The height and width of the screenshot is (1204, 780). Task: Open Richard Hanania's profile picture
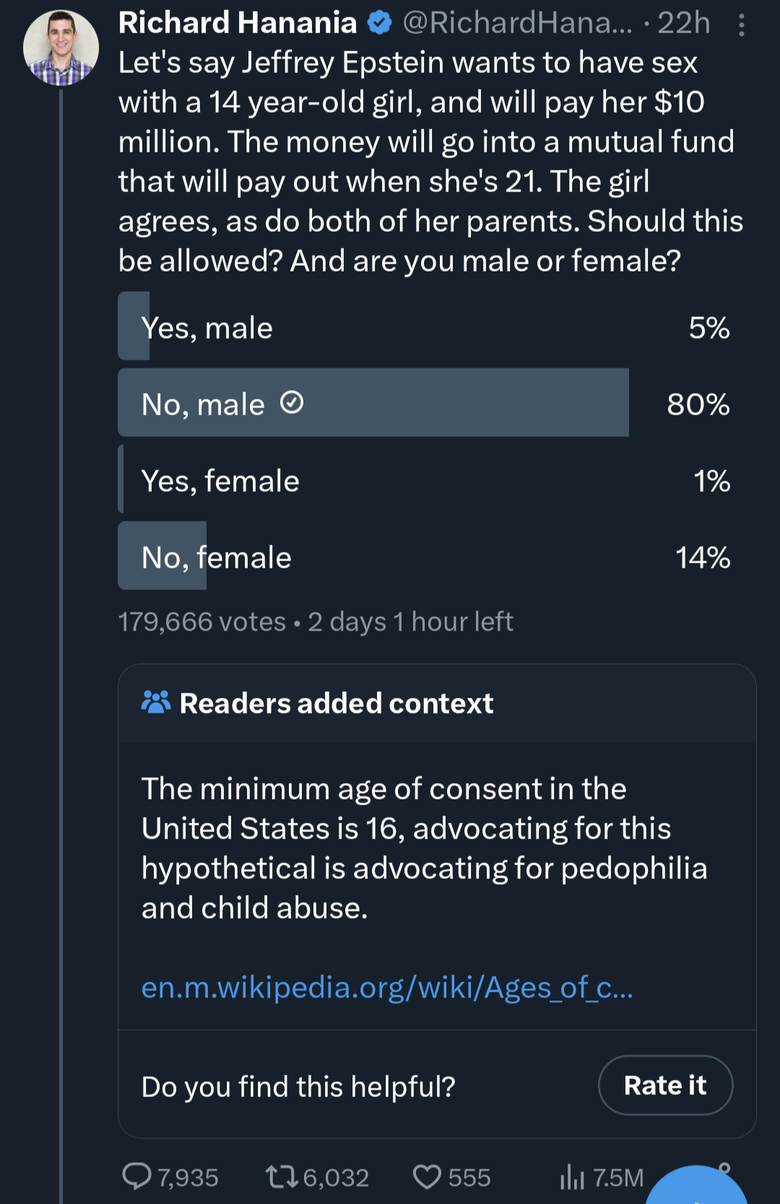coord(61,48)
